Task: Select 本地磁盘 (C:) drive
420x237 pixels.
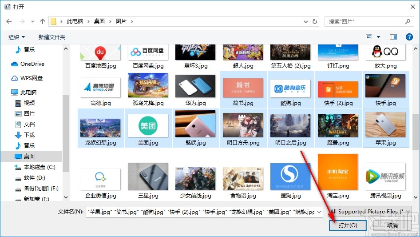Action: pos(35,167)
